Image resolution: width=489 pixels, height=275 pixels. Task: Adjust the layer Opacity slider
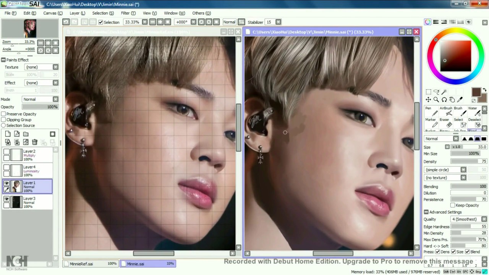click(x=40, y=107)
